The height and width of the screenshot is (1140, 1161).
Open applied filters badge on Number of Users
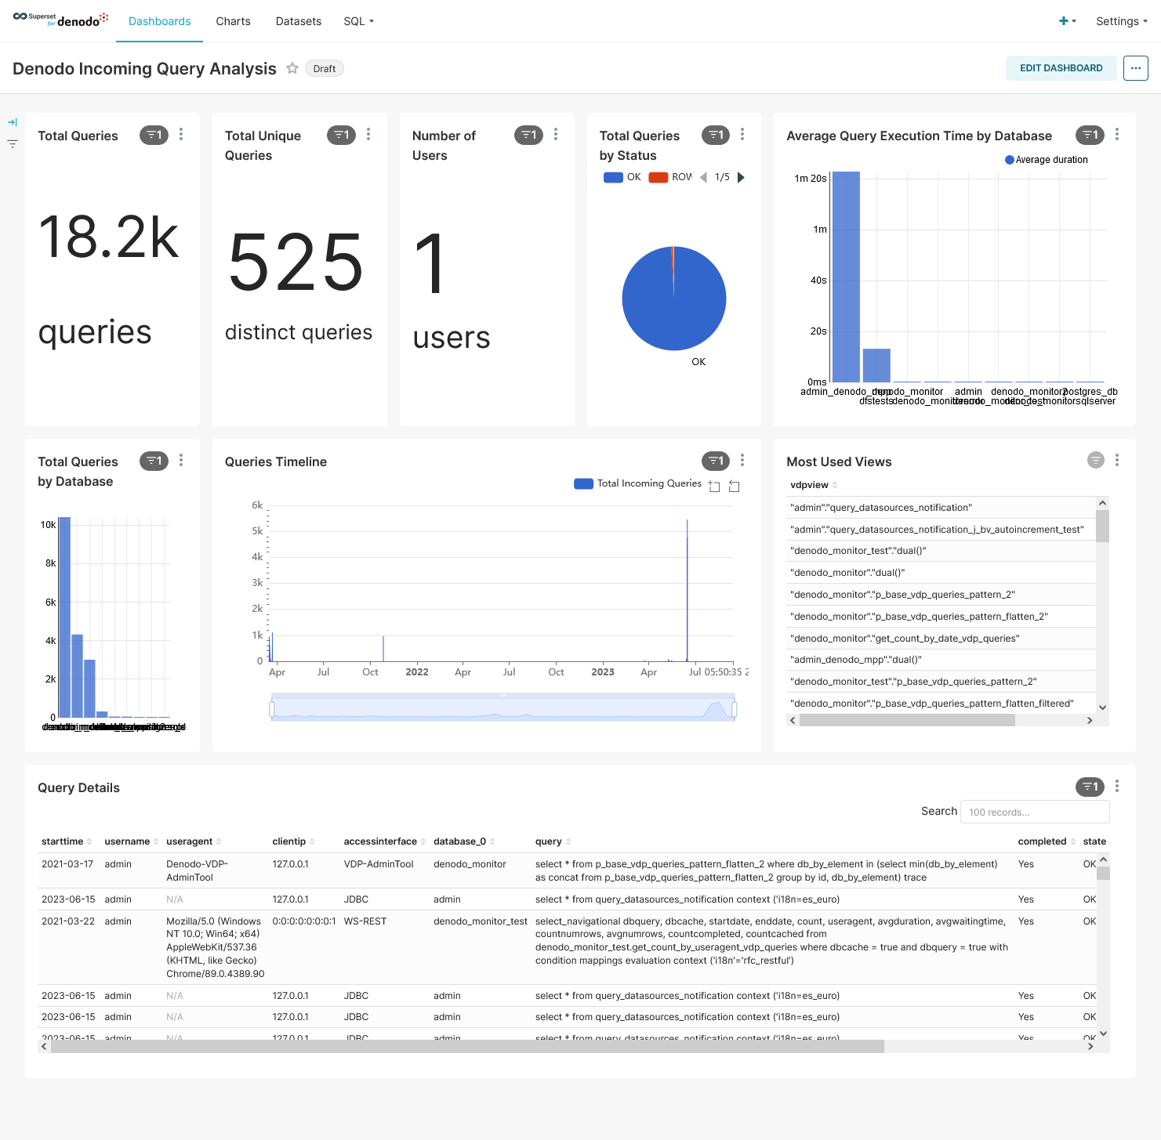[x=528, y=135]
